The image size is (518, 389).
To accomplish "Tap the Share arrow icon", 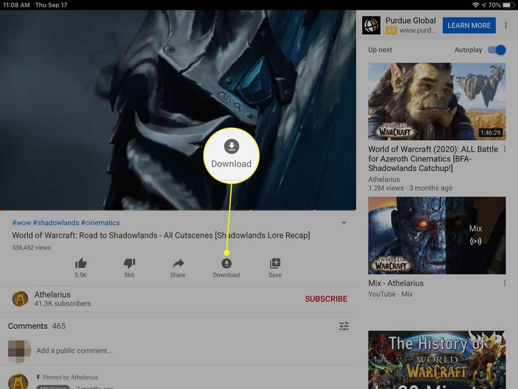I will pyautogui.click(x=177, y=263).
